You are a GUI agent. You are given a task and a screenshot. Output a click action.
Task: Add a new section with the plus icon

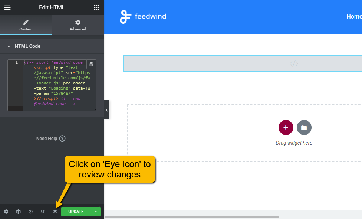(x=286, y=127)
